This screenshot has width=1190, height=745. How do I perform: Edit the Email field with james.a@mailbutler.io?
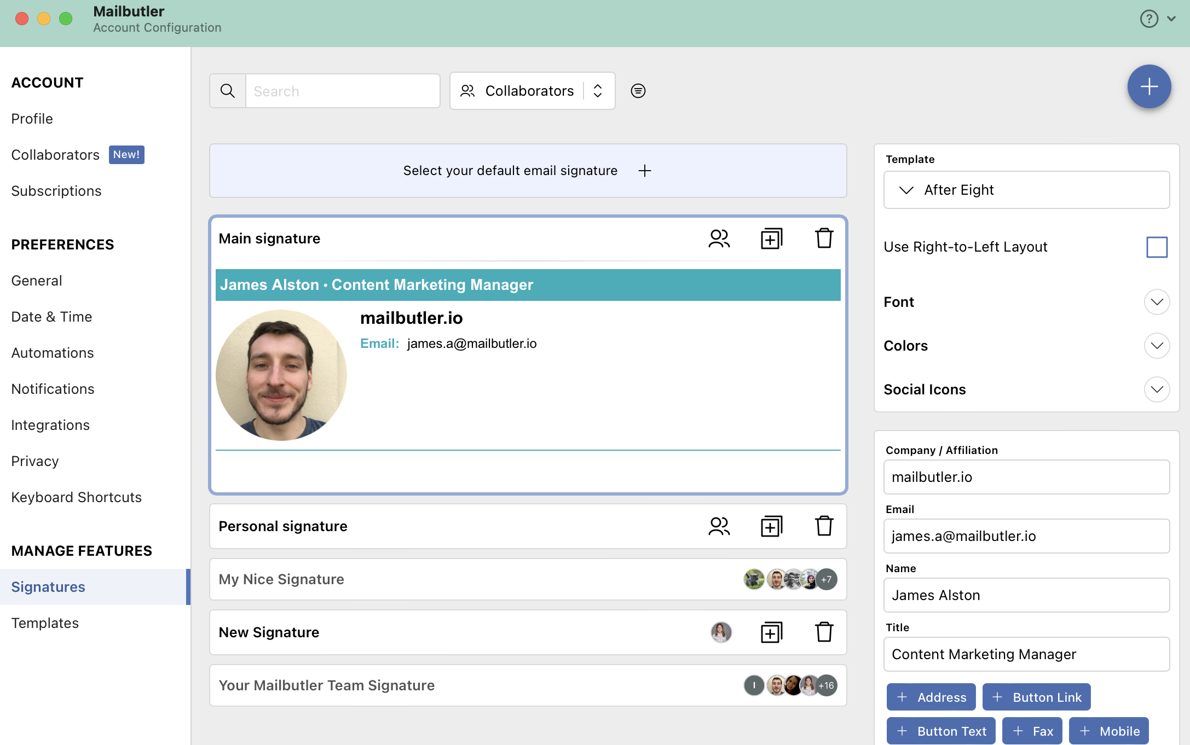pos(1026,536)
